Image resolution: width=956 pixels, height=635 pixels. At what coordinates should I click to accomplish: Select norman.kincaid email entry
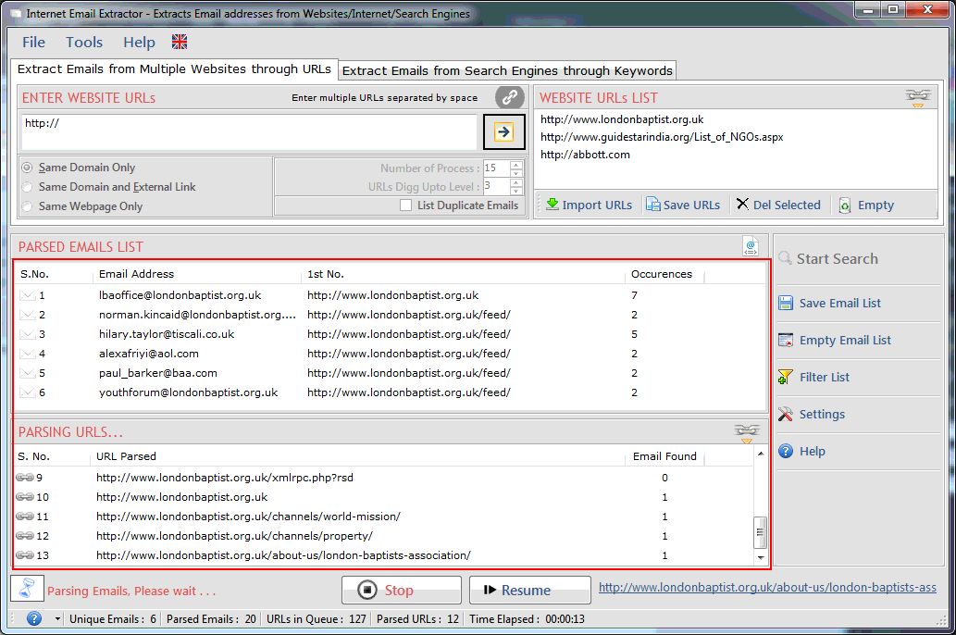click(x=197, y=314)
